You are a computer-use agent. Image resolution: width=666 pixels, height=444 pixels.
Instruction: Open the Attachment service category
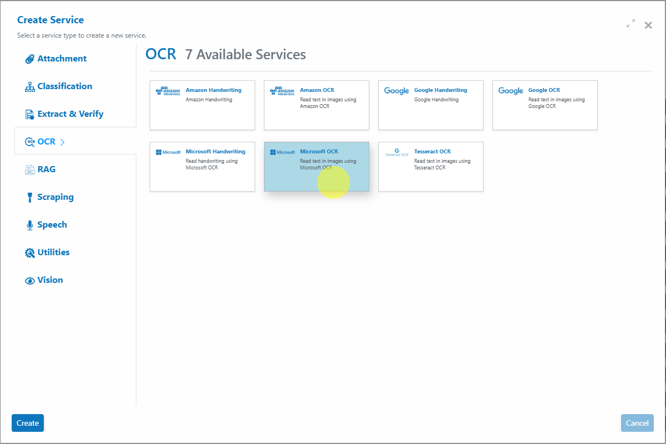pyautogui.click(x=62, y=59)
